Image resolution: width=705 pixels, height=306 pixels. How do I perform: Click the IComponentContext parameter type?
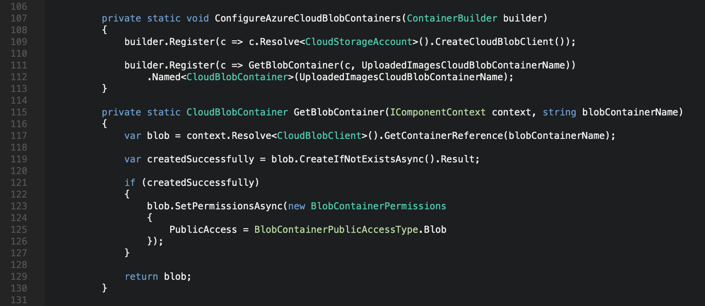pyautogui.click(x=438, y=112)
